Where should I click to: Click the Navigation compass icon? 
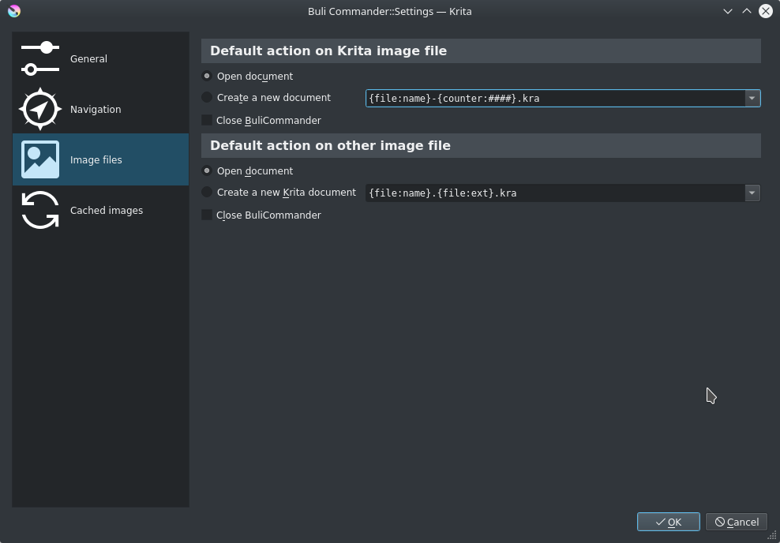point(39,110)
